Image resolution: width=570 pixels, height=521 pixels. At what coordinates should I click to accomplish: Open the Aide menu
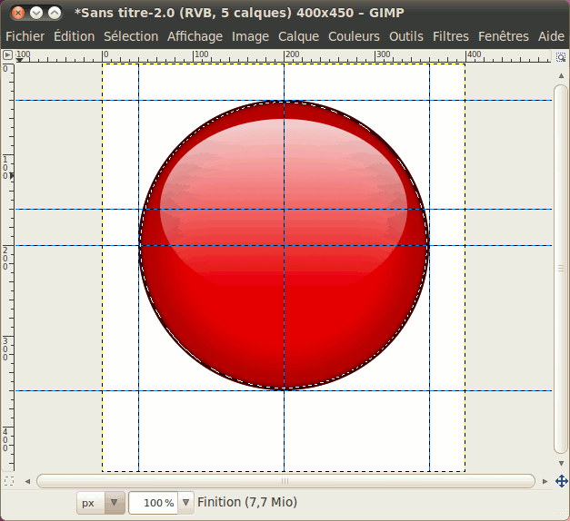click(x=551, y=36)
